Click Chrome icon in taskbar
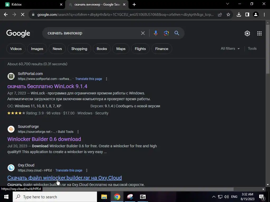The height and width of the screenshot is (202, 270). [117, 197]
